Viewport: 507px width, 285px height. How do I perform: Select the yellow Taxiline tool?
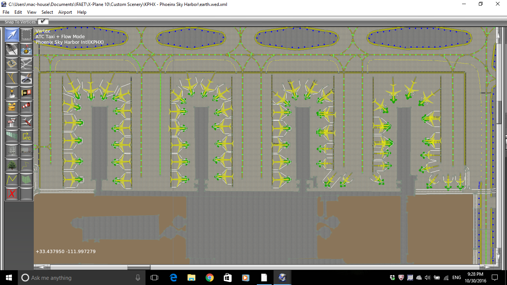[x=12, y=78]
